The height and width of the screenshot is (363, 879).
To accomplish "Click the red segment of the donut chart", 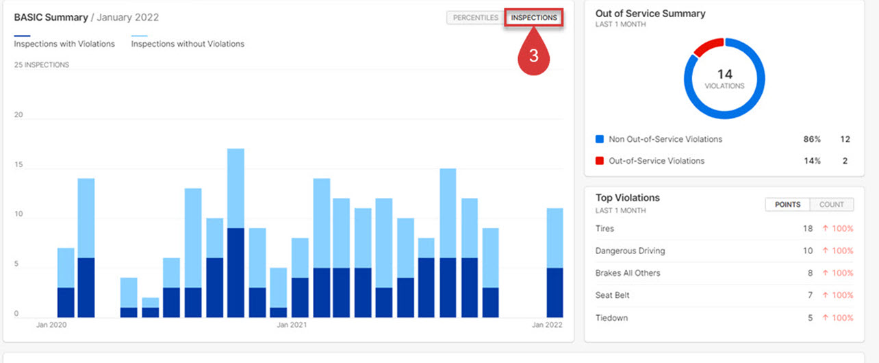I will 709,47.
